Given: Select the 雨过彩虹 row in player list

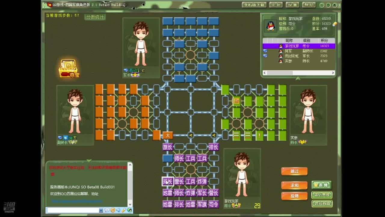Looking at the screenshot, I should click(x=299, y=56).
